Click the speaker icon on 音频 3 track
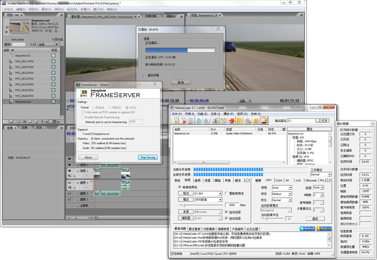This screenshot has height=260, width=377. click(x=70, y=200)
